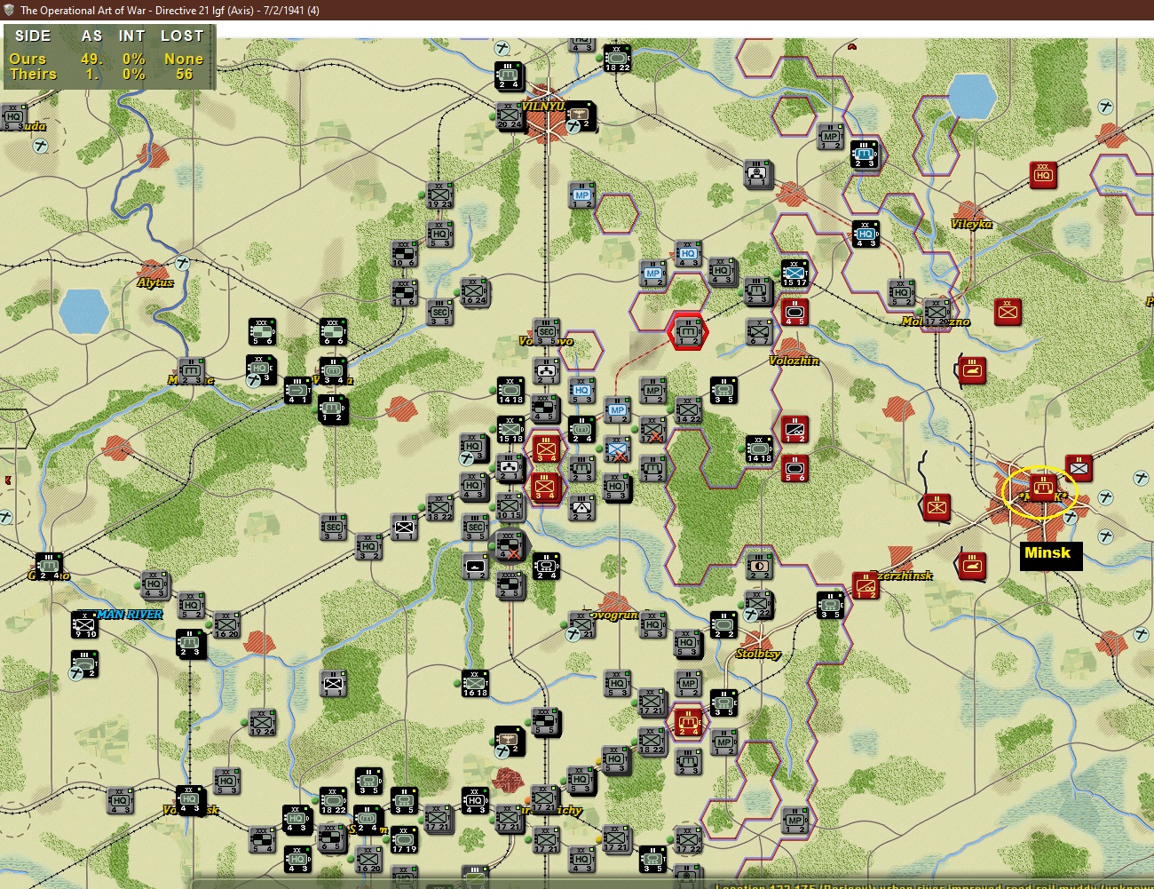Select the infantry division 19 24
Image resolution: width=1154 pixels, height=889 pixels.
[x=262, y=722]
